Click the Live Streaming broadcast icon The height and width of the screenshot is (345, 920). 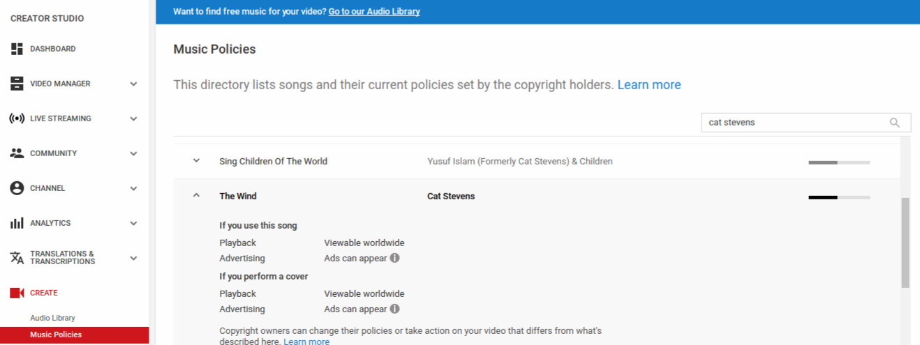[x=17, y=118]
